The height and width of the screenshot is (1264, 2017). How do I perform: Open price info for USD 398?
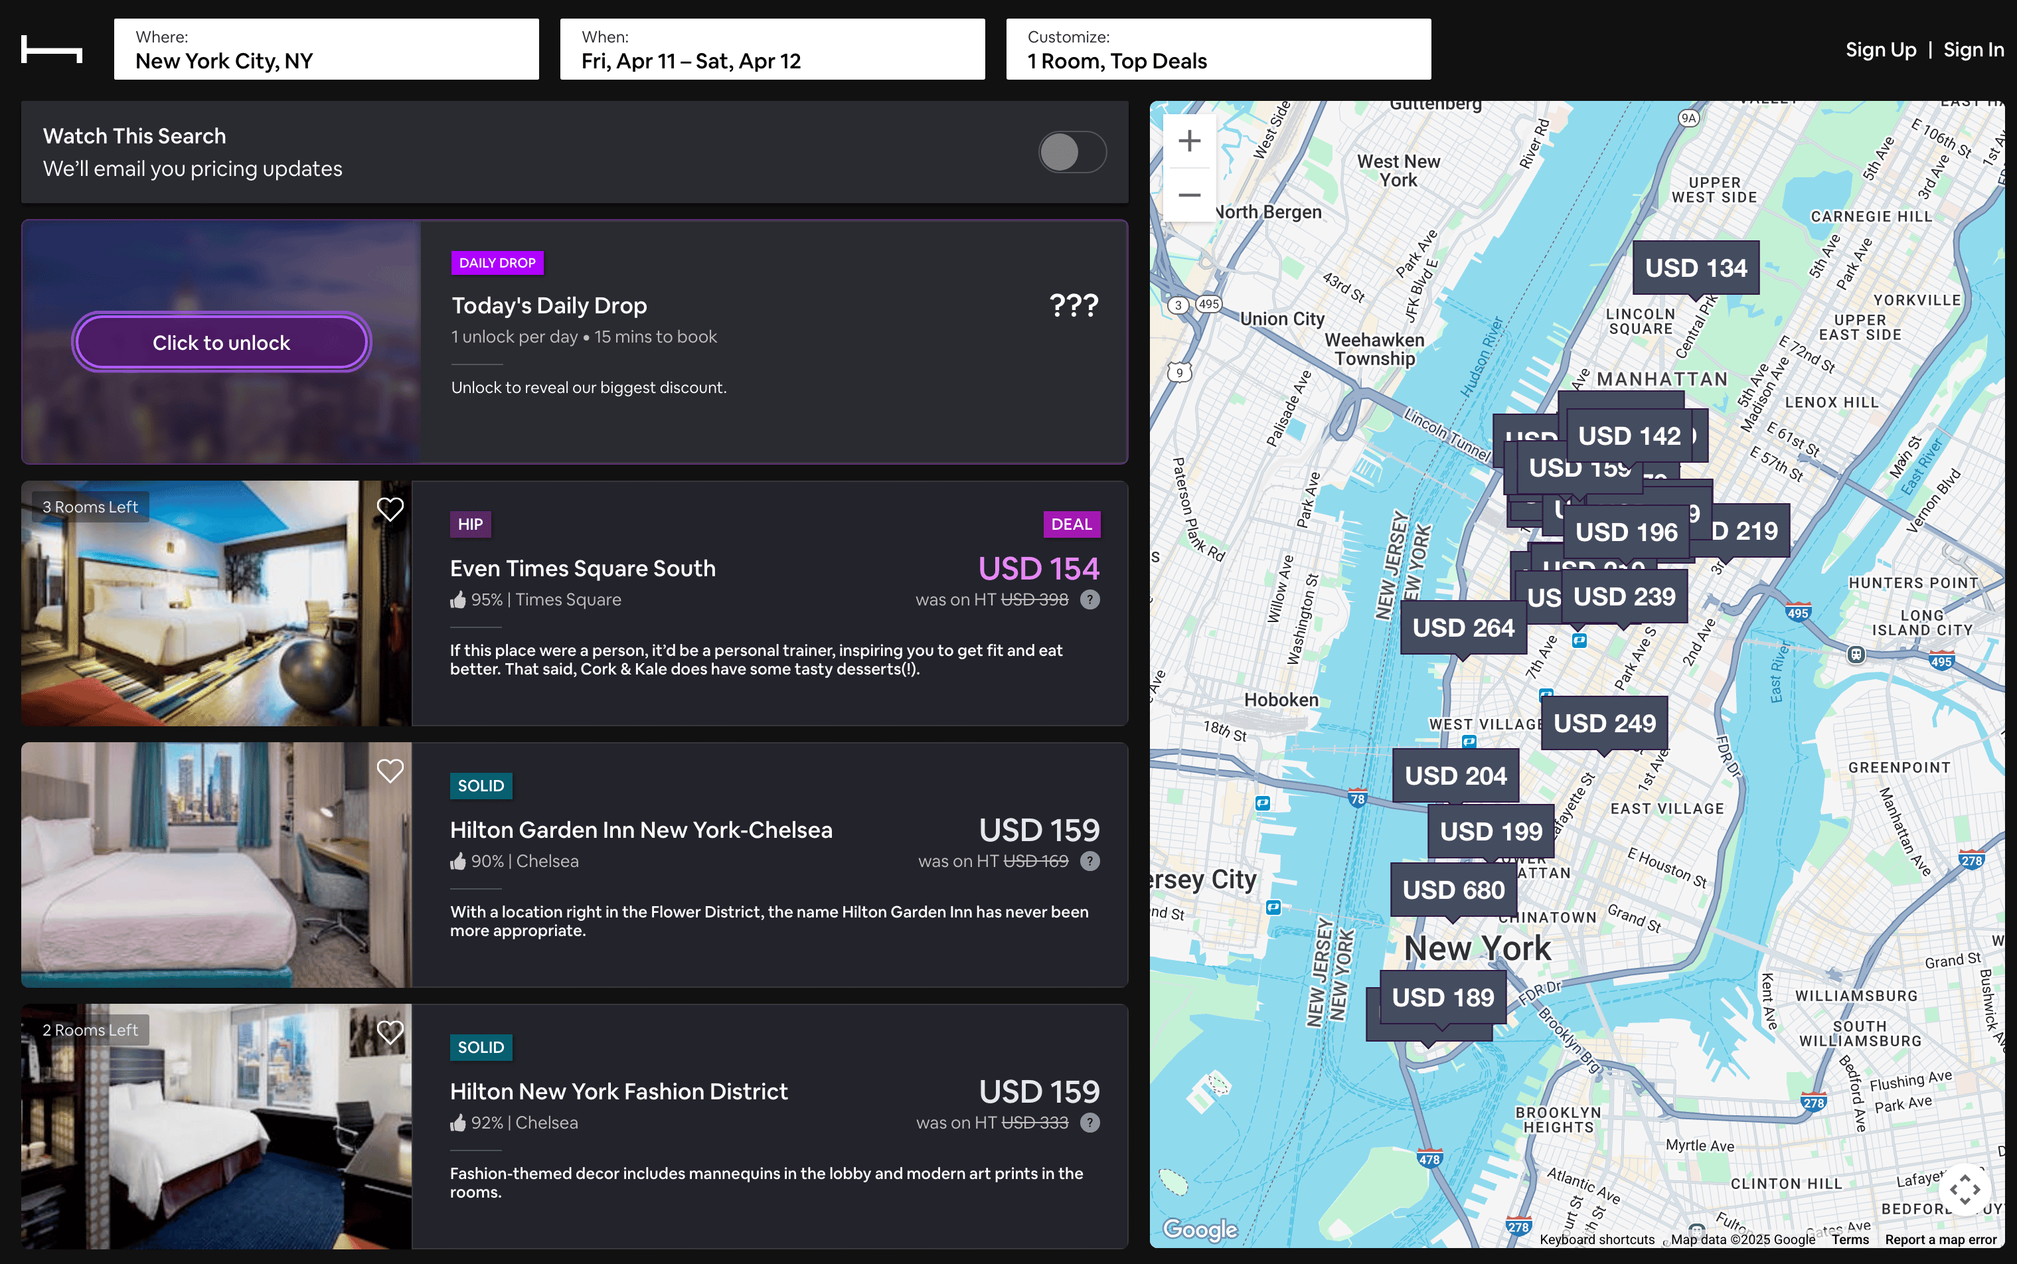(1089, 599)
